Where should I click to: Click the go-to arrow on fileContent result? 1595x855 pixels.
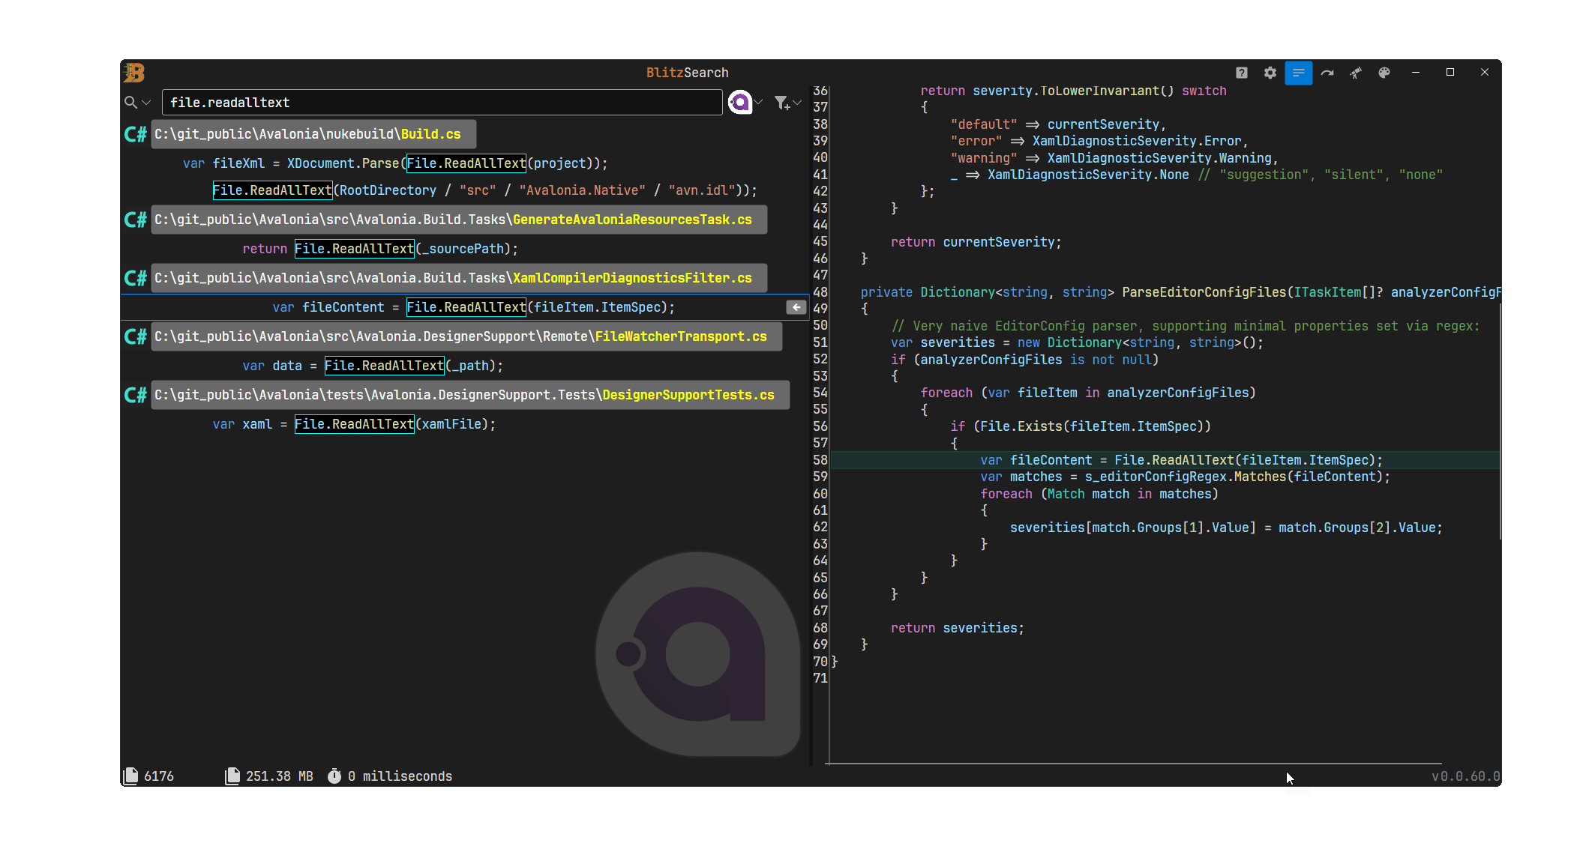(x=796, y=307)
